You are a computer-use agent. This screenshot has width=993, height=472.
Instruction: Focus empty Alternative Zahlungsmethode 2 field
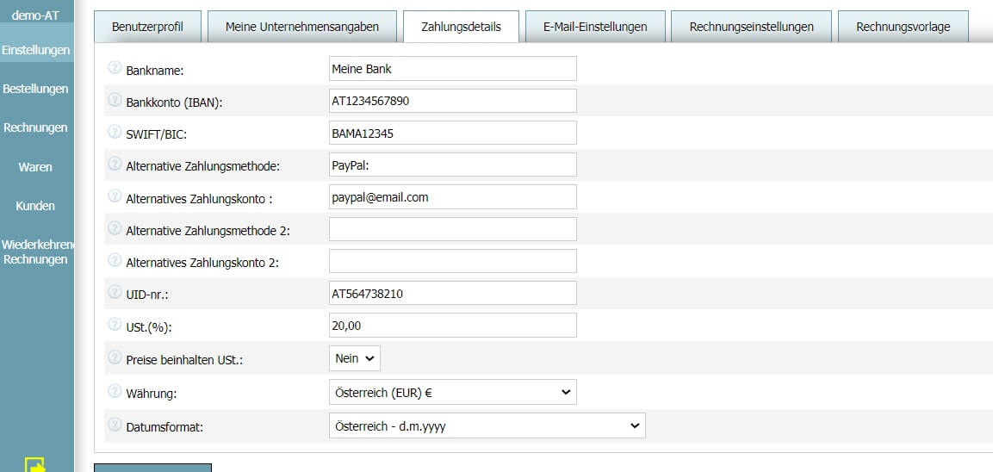[453, 229]
